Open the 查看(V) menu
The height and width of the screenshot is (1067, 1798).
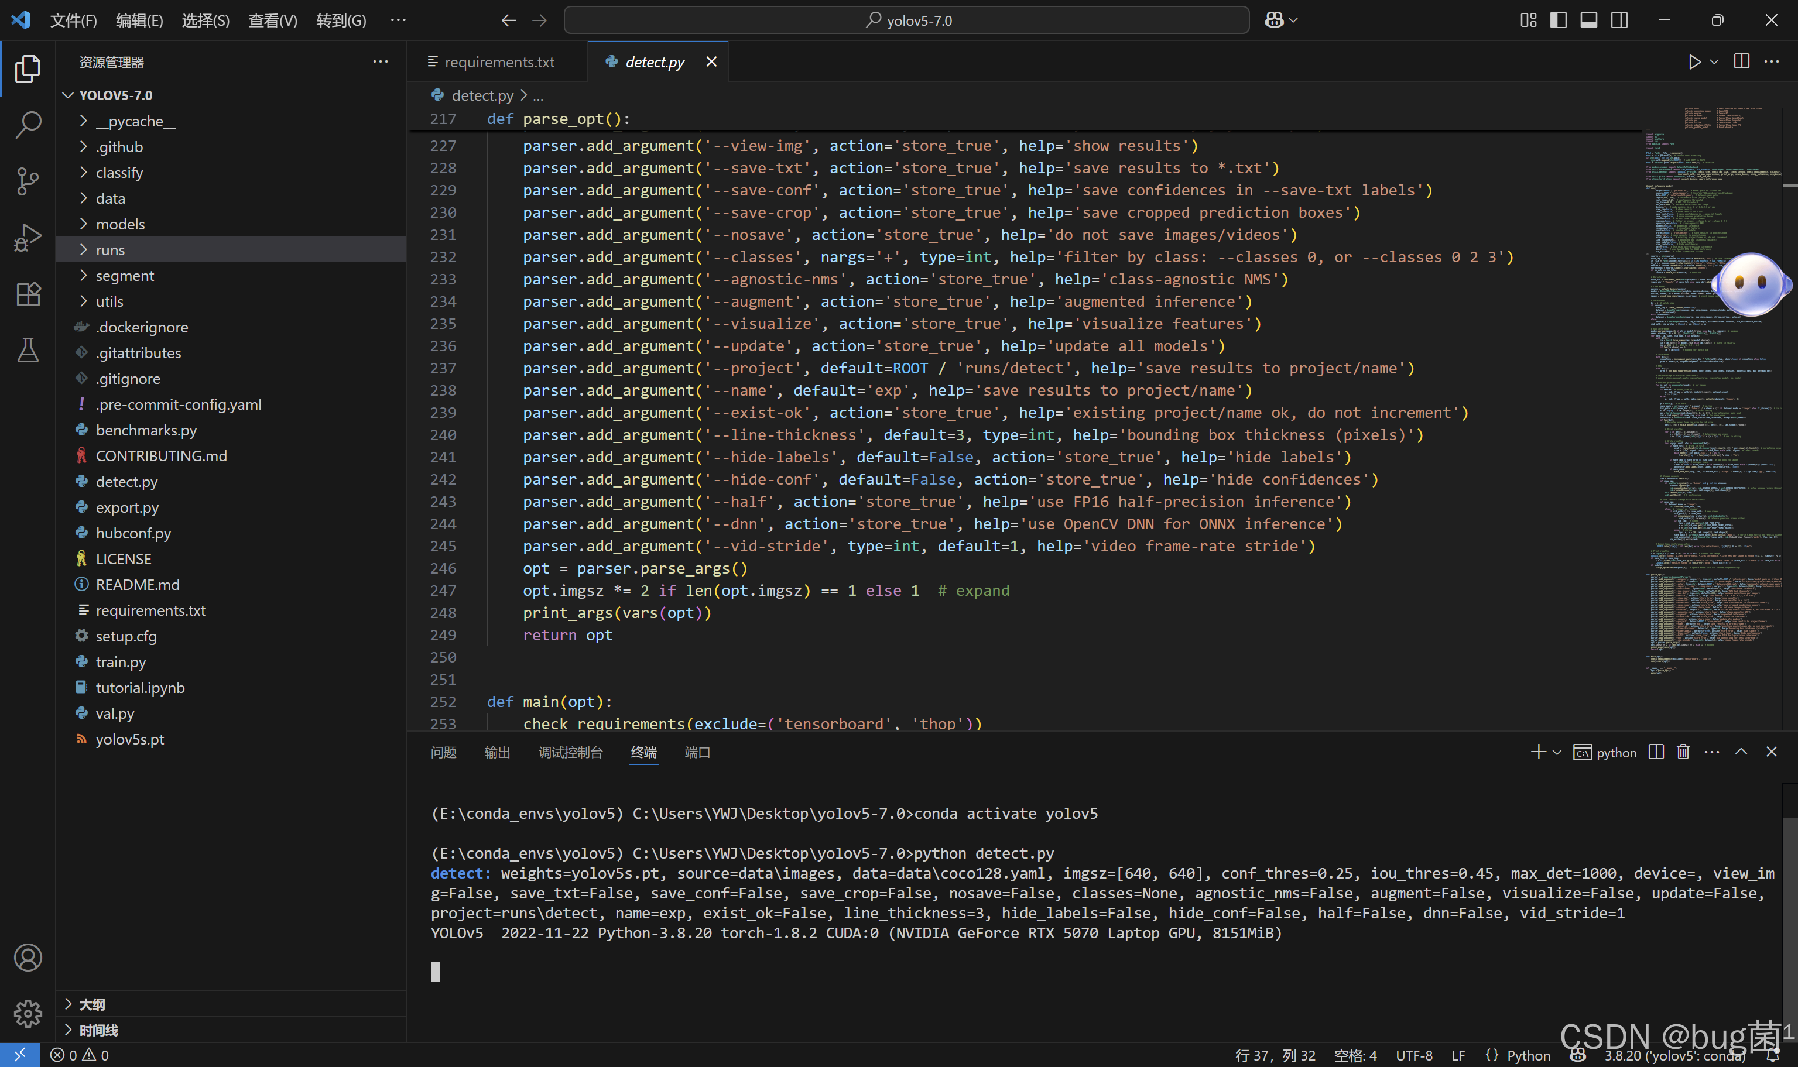tap(273, 20)
